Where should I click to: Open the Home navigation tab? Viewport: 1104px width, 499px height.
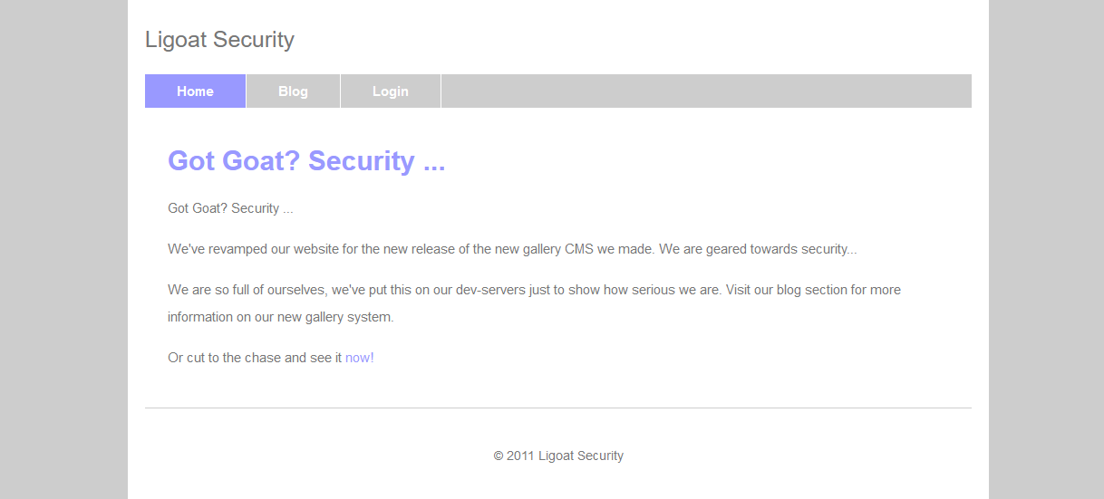point(195,91)
